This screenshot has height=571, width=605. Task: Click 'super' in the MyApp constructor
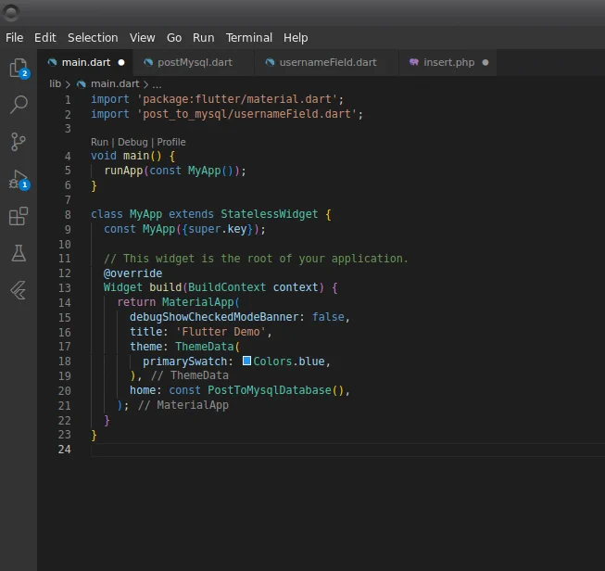(205, 229)
